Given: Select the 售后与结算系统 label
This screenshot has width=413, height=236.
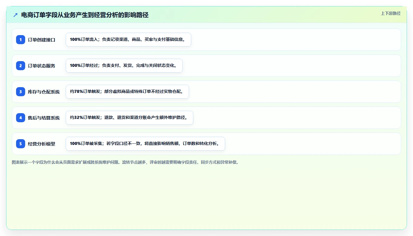Looking at the screenshot, I should 44,118.
